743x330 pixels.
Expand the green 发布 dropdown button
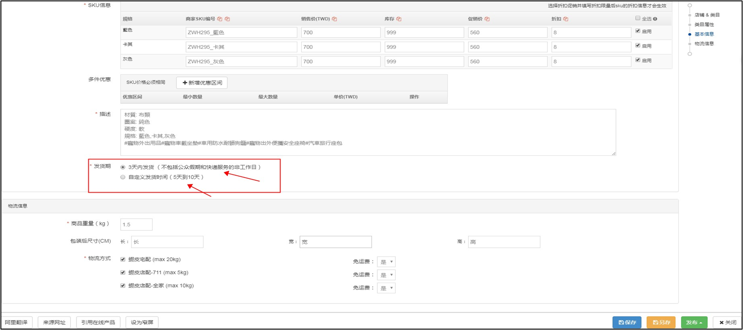pyautogui.click(x=694, y=322)
